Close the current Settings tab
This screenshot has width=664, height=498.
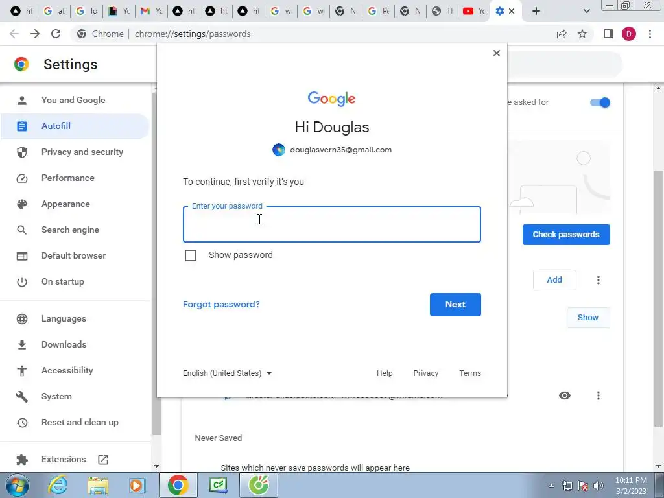coord(512,11)
